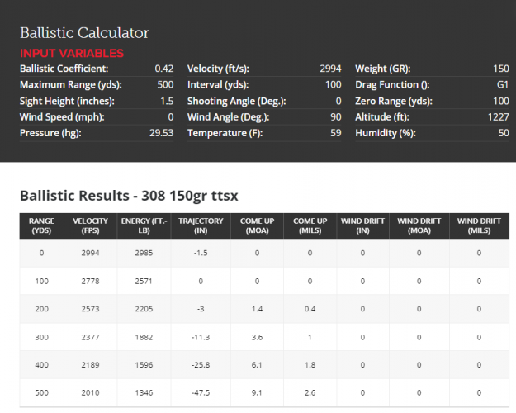Select the Maximum Range value 500
Screen dimensions: 516x413
(x=164, y=85)
